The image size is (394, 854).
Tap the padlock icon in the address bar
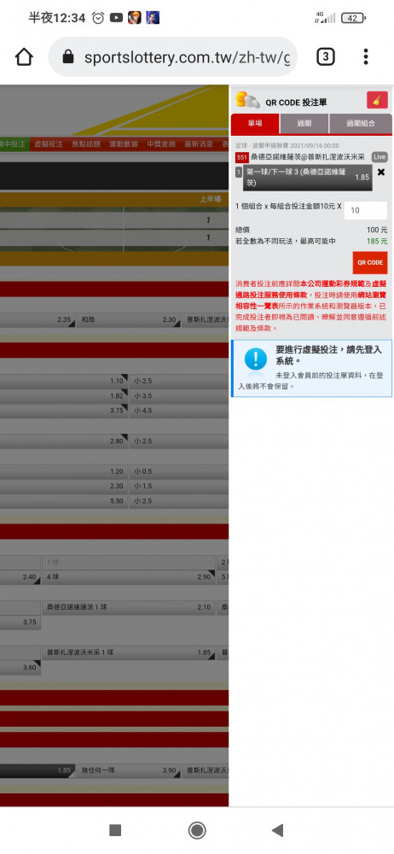pyautogui.click(x=68, y=56)
